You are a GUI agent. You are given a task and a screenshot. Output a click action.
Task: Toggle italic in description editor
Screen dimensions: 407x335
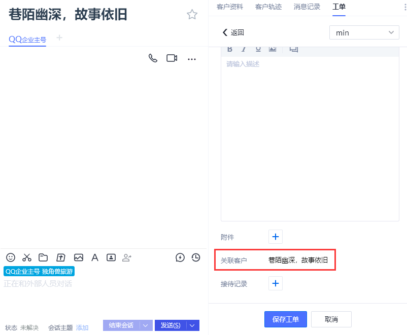coord(244,49)
